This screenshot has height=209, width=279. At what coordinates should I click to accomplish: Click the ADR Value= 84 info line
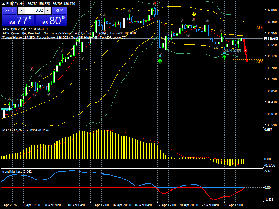pyautogui.click(x=69, y=33)
